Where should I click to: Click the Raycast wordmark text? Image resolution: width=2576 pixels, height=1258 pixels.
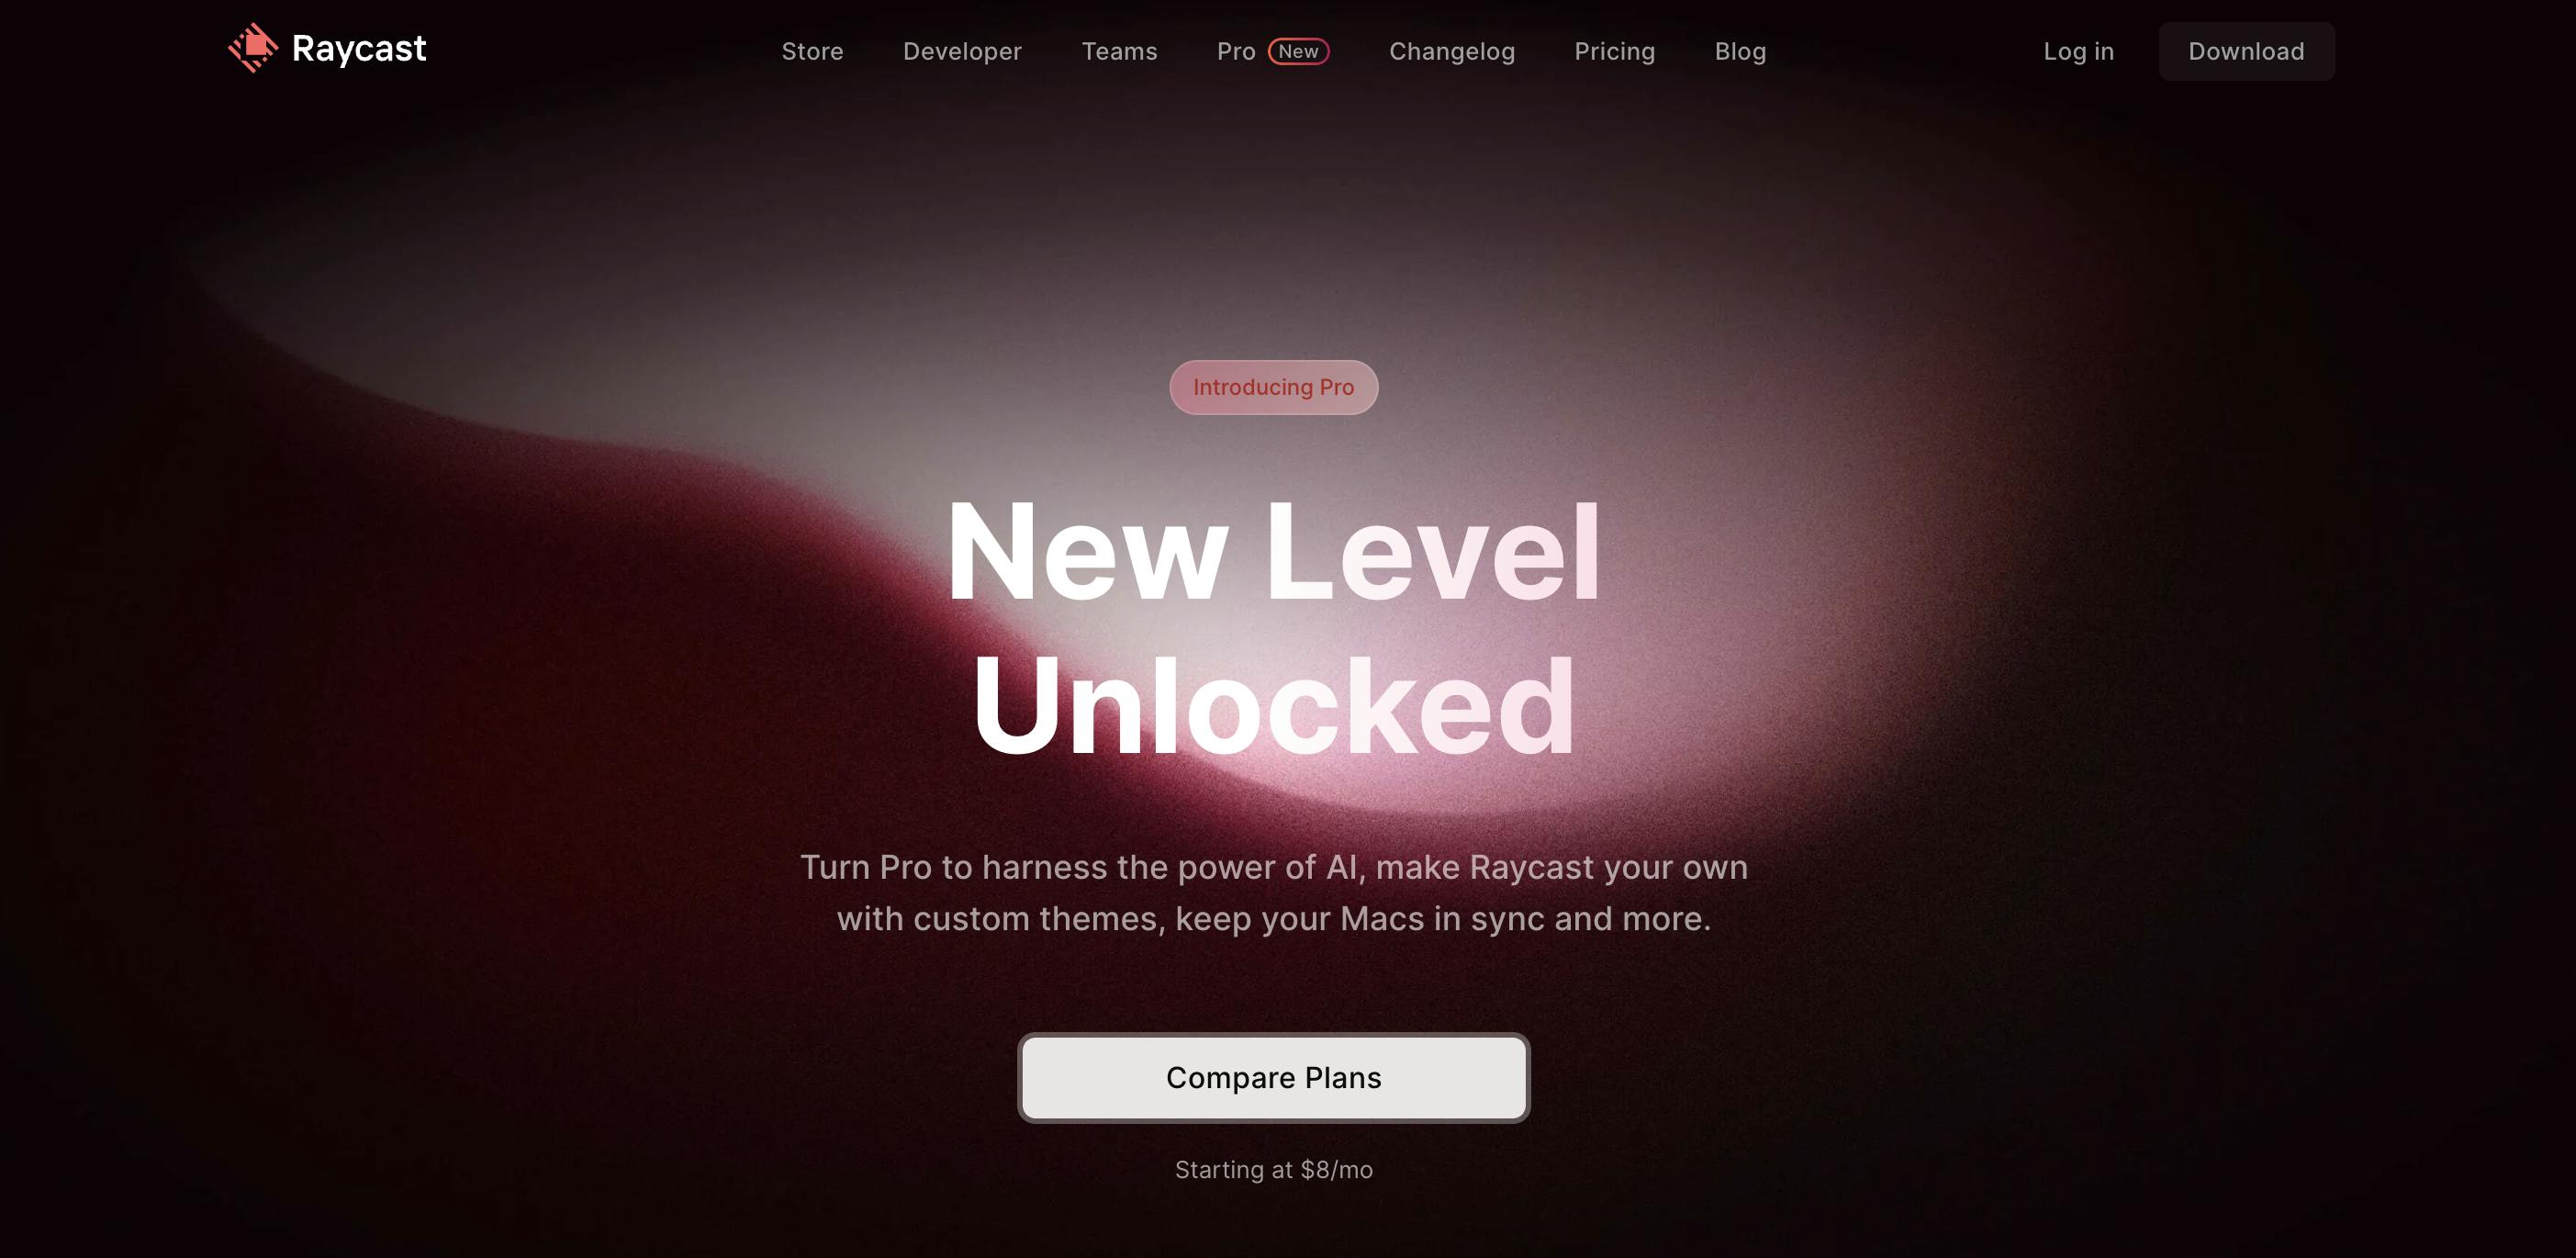[359, 49]
